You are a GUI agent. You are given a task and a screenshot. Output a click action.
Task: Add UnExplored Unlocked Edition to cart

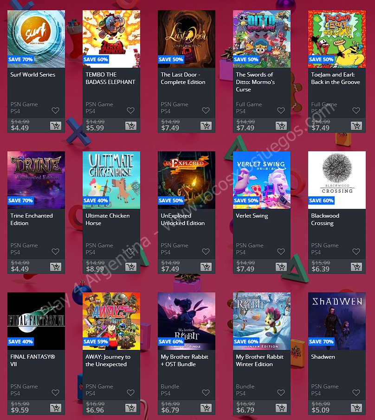[x=206, y=267]
